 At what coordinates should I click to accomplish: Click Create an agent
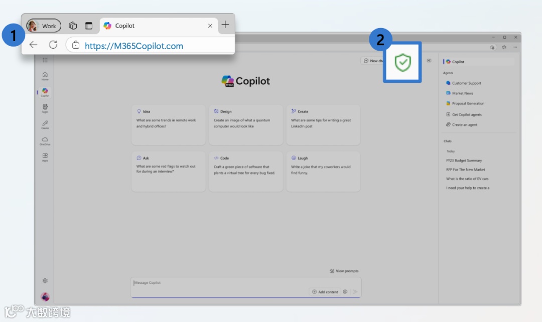tap(462, 125)
